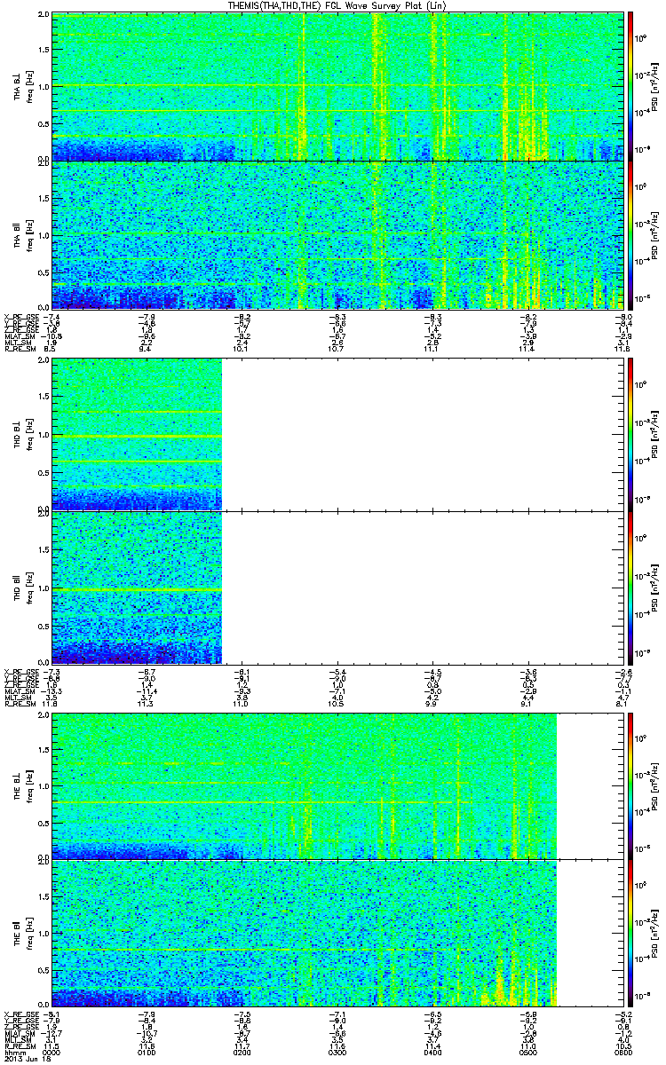Click the PSD color bar beside THA B-perpendicular panel
Screen dimensions: 666x1065
pyautogui.click(x=631, y=86)
